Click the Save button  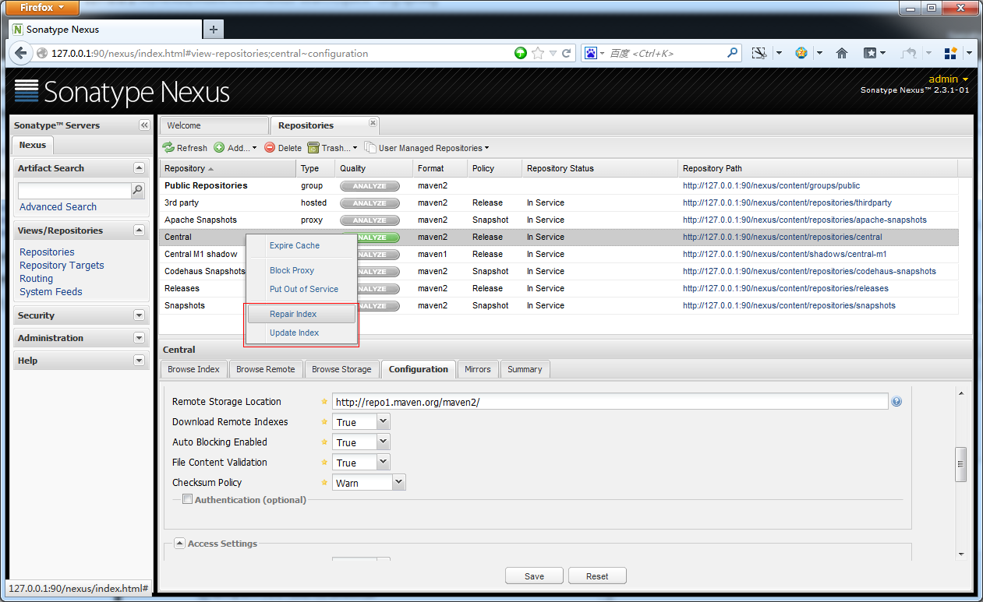click(x=534, y=576)
